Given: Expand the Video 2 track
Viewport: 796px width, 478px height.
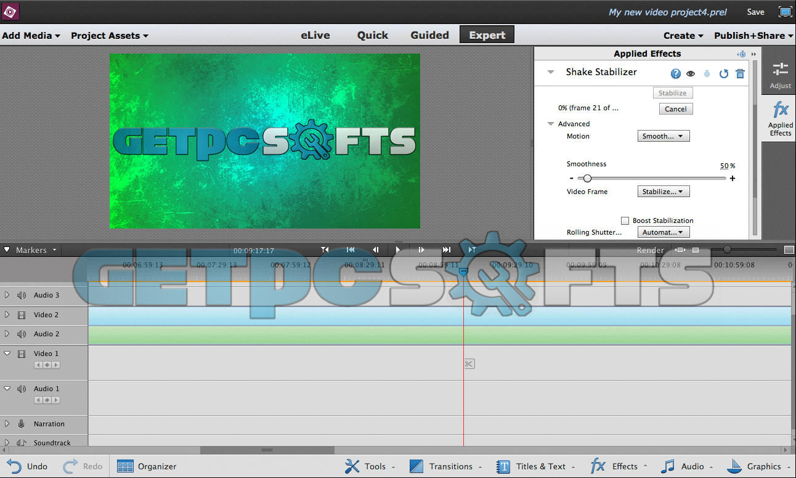Looking at the screenshot, I should 7,315.
